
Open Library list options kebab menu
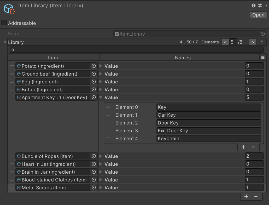coord(262,42)
